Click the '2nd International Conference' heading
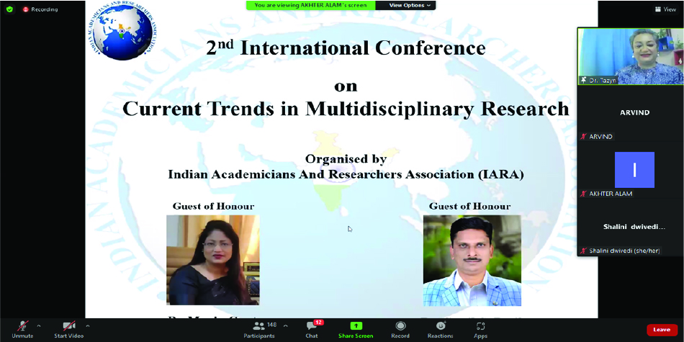This screenshot has width=684, height=342. click(x=346, y=48)
